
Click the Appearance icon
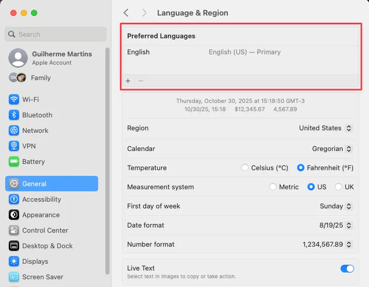[x=14, y=215]
